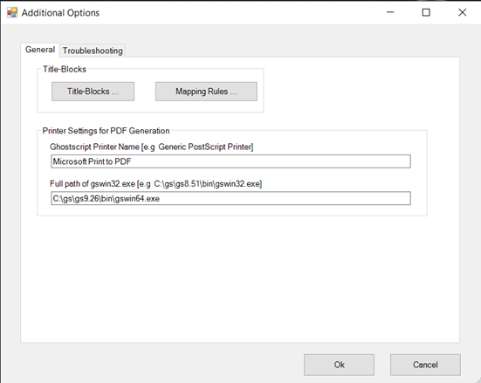This screenshot has width=481, height=383.
Task: Select the Microsoft Print to PDF text
Action: click(92, 161)
